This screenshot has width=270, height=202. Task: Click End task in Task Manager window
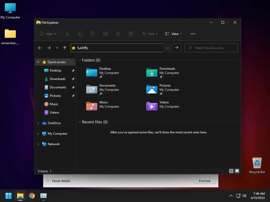pos(205,181)
